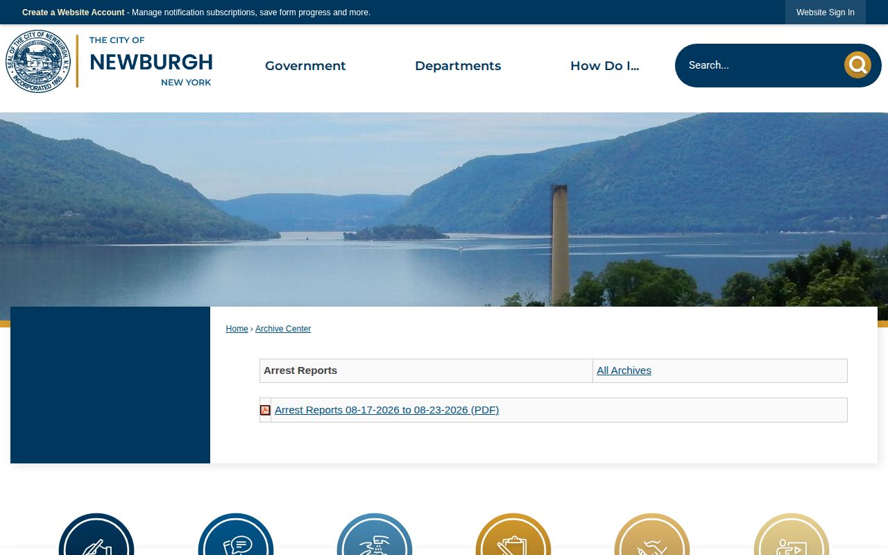Open the All Archives link

point(624,370)
